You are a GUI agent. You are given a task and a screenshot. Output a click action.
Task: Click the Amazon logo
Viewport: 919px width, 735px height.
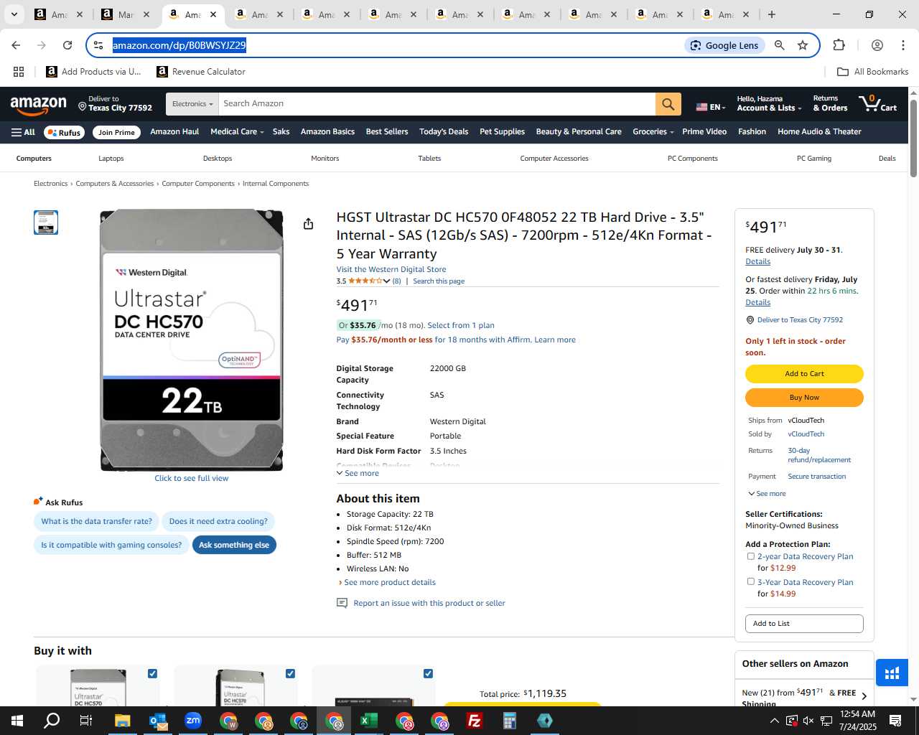[x=39, y=105]
